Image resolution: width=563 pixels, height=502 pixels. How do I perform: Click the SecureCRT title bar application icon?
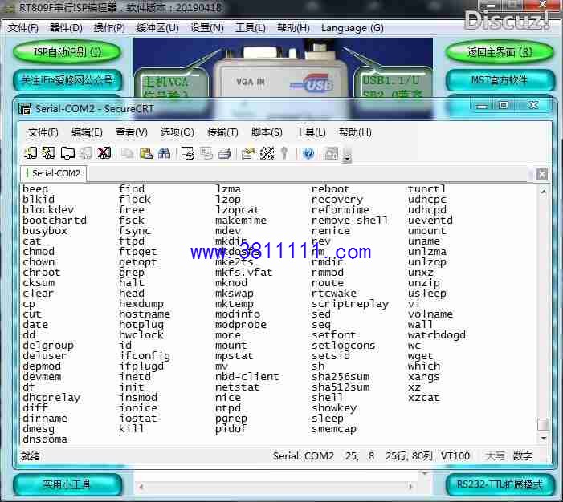25,108
